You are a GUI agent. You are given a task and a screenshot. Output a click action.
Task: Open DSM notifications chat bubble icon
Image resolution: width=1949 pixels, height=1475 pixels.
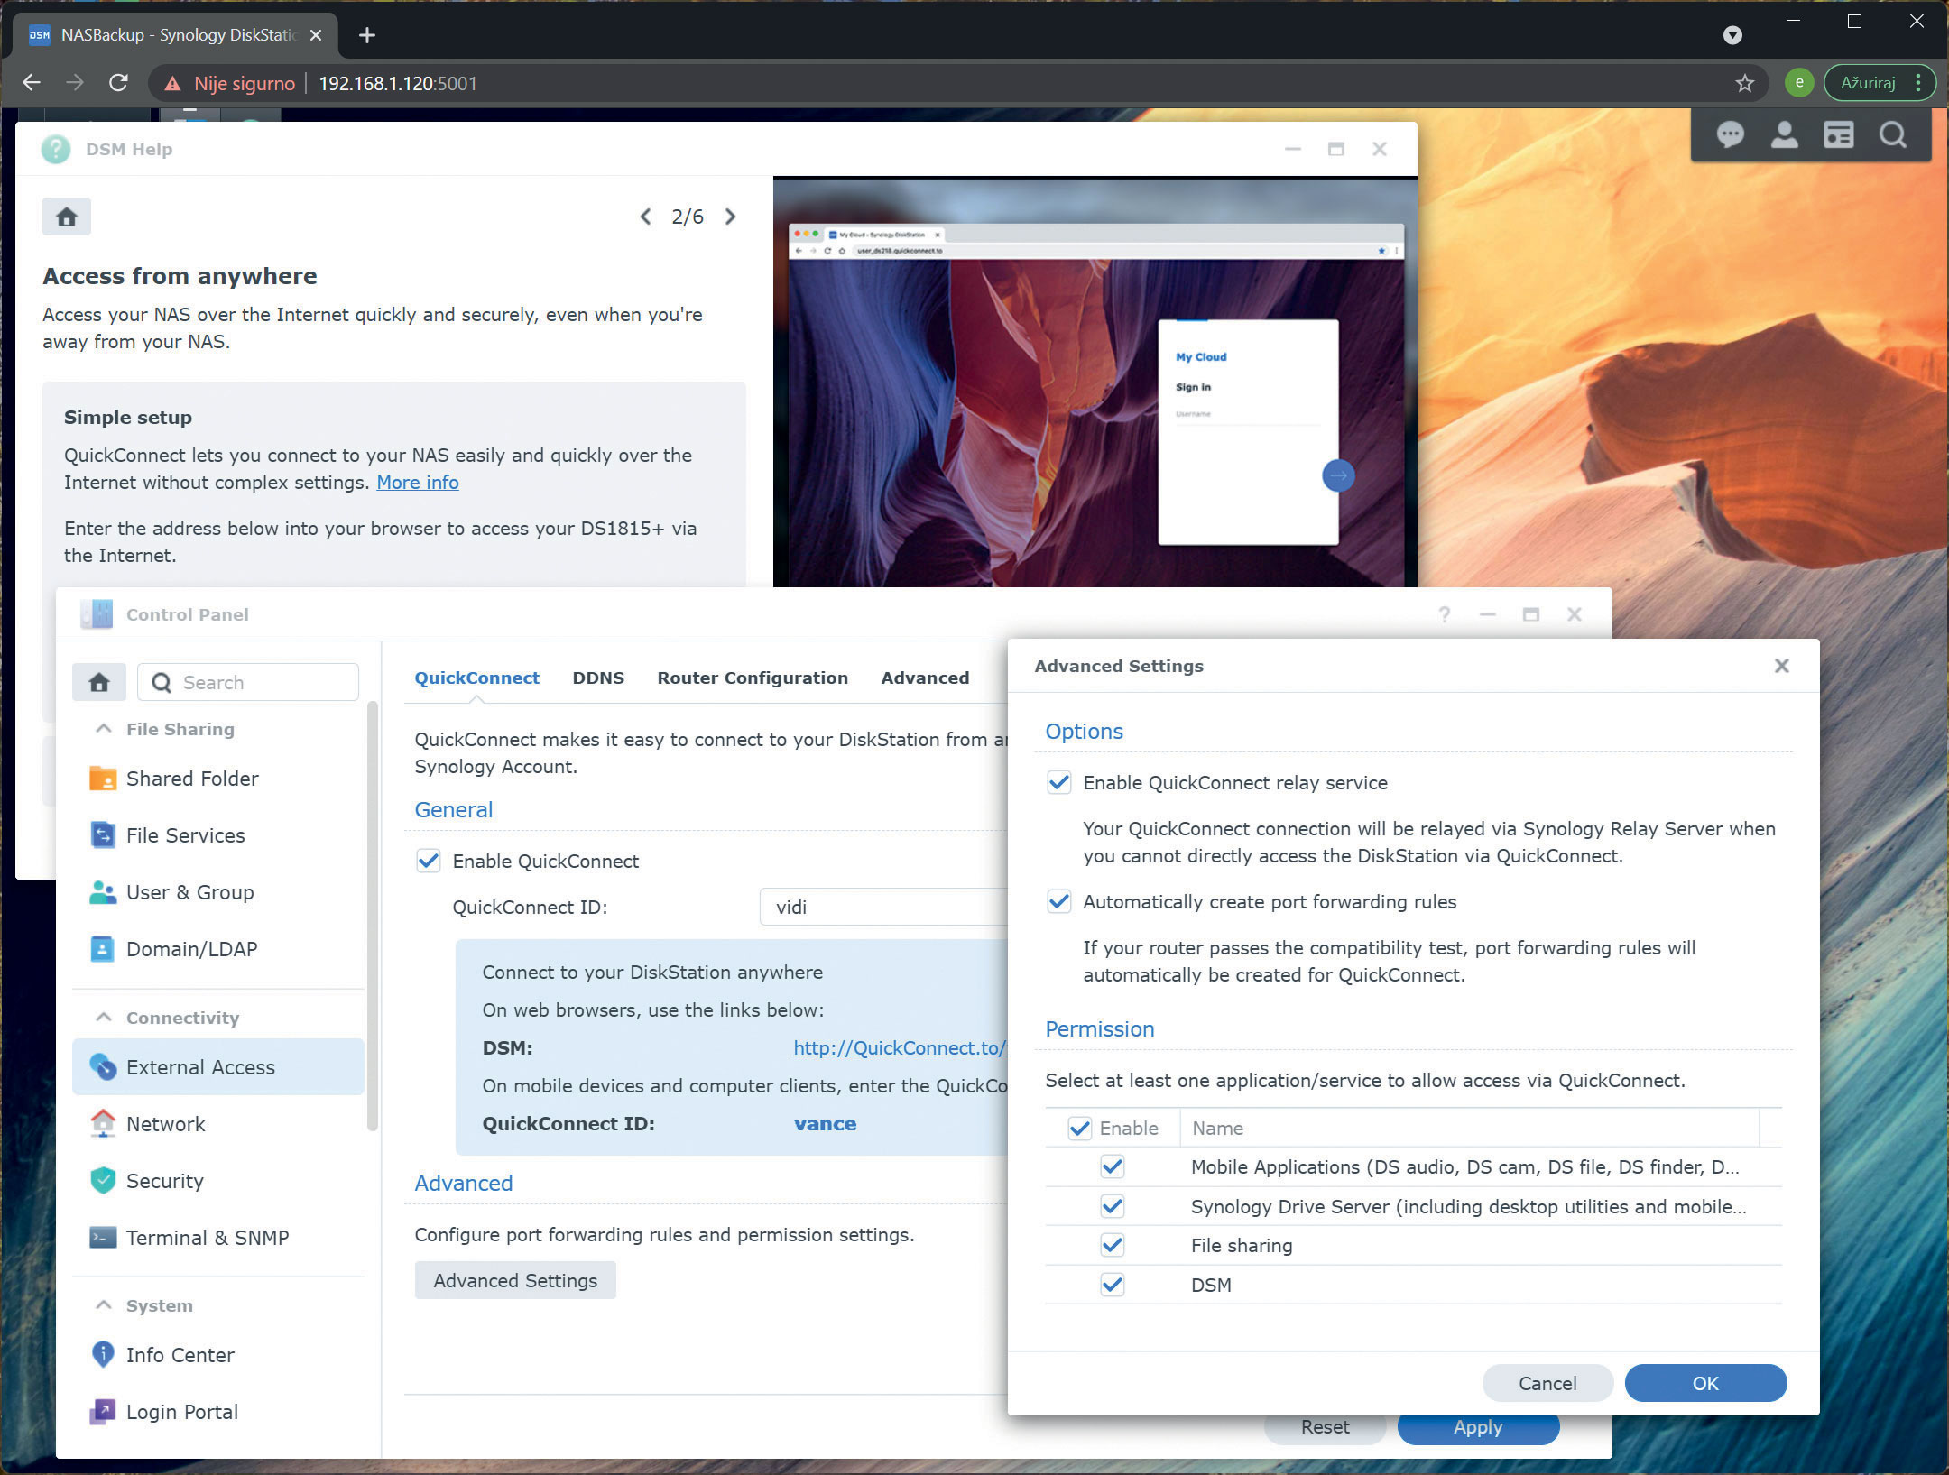[1730, 135]
